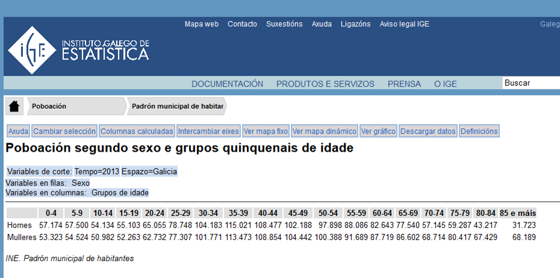Go to Suxestións page
This screenshot has height=278, width=560.
click(x=284, y=24)
